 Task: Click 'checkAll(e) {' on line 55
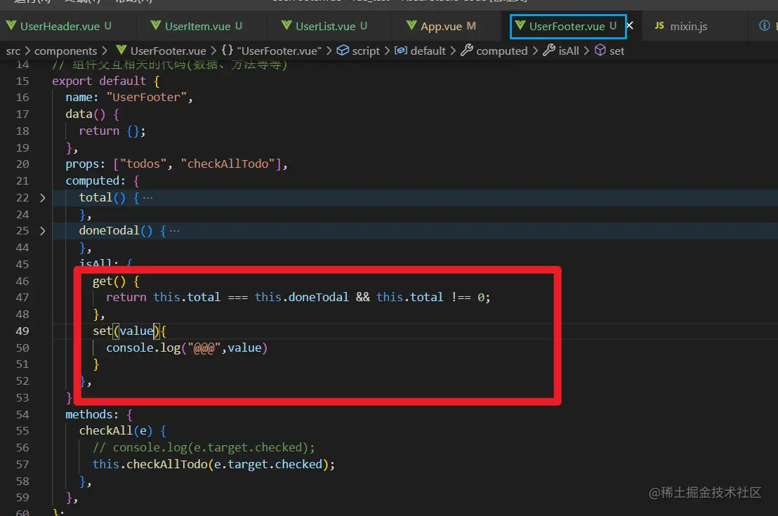point(123,430)
